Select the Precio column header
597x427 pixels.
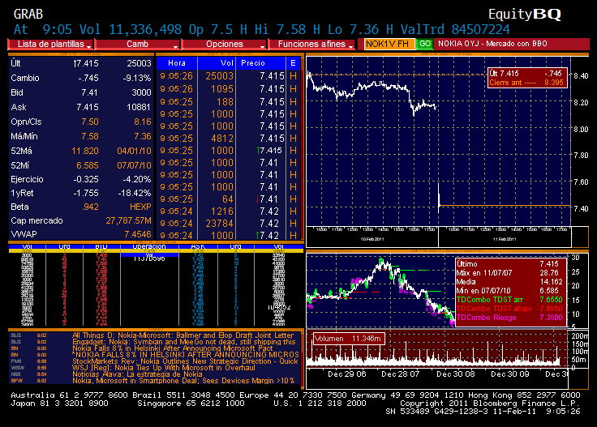coord(260,63)
